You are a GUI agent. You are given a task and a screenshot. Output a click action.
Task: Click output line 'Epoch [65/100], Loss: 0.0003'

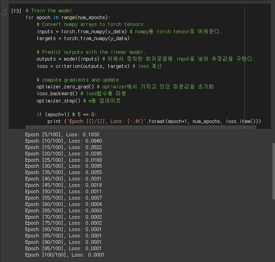coord(63,211)
